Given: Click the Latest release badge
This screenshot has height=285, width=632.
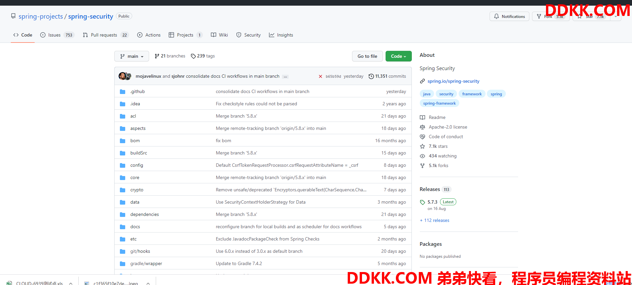Looking at the screenshot, I should [448, 202].
